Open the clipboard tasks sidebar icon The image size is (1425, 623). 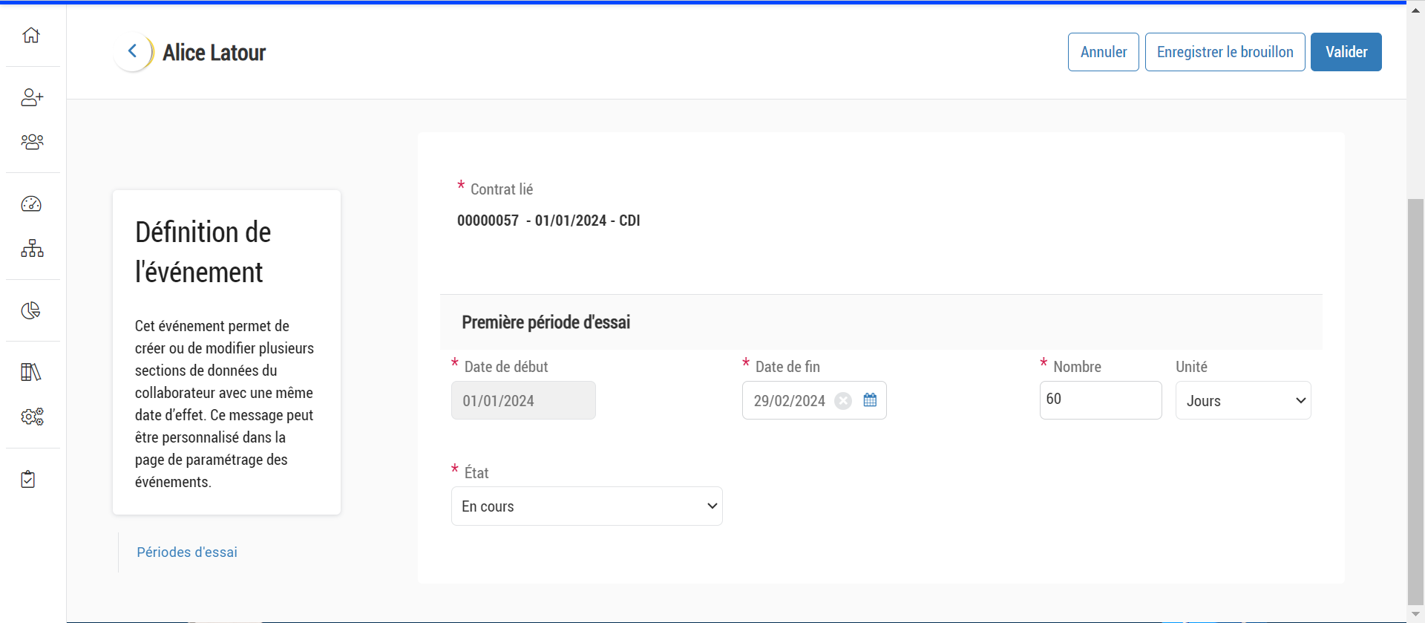click(28, 479)
